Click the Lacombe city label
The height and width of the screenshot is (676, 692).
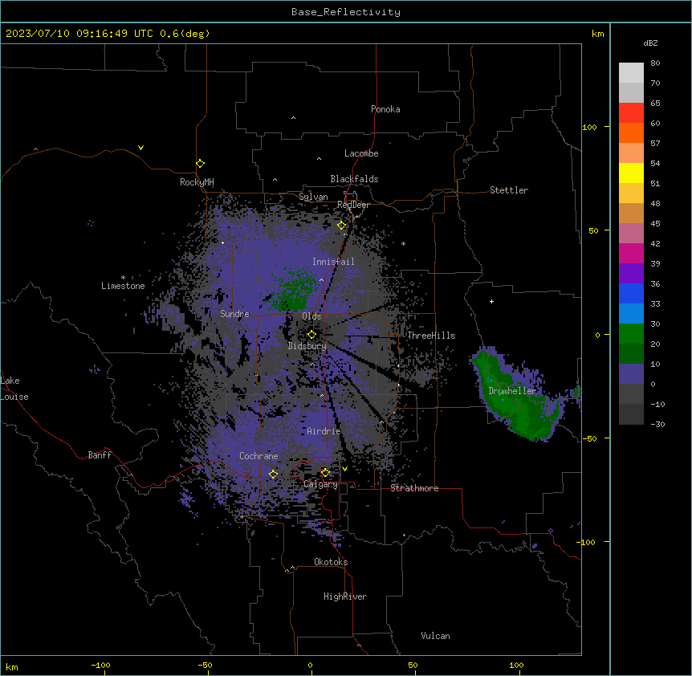click(x=361, y=153)
